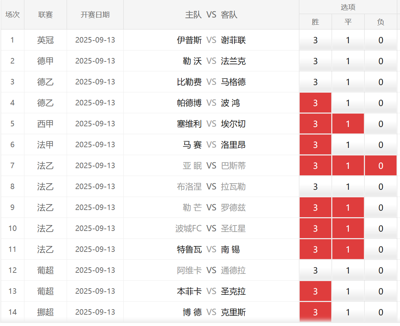This screenshot has height=326, width=400.
Task: Deselect draw (1) for 塞维利 vs 埃尔切
Action: click(x=348, y=124)
